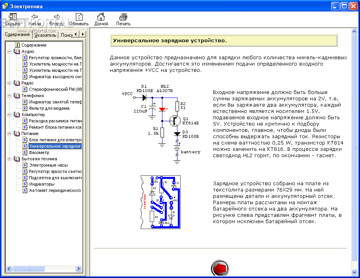This screenshot has width=360, height=278.
Task: Click the Питание book icon
Action: pos(17,133)
